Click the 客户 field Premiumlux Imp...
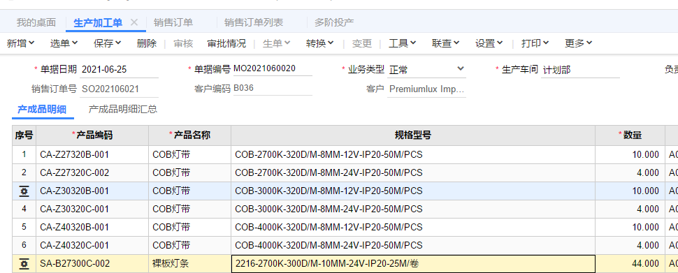The height and width of the screenshot is (273, 678). [x=426, y=89]
